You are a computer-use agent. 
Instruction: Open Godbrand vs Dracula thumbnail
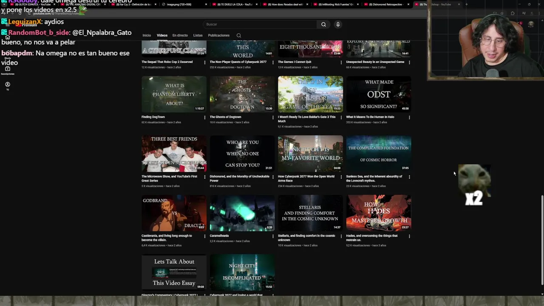(x=174, y=213)
